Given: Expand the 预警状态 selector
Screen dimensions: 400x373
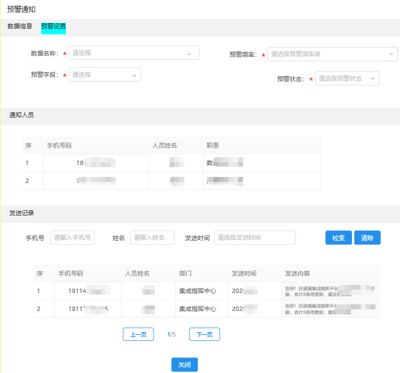Looking at the screenshot, I should [347, 78].
